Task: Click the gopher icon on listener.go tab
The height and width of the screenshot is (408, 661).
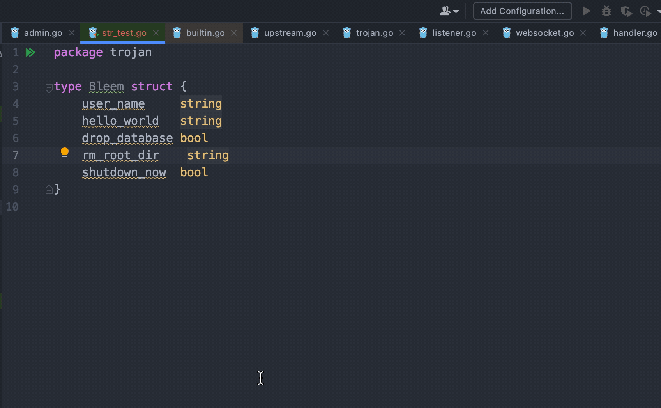Action: click(423, 33)
